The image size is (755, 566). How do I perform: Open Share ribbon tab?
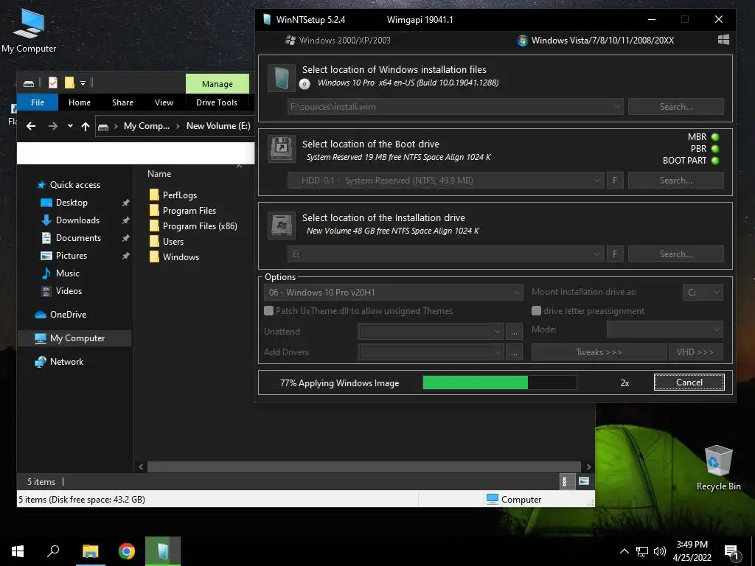(123, 102)
